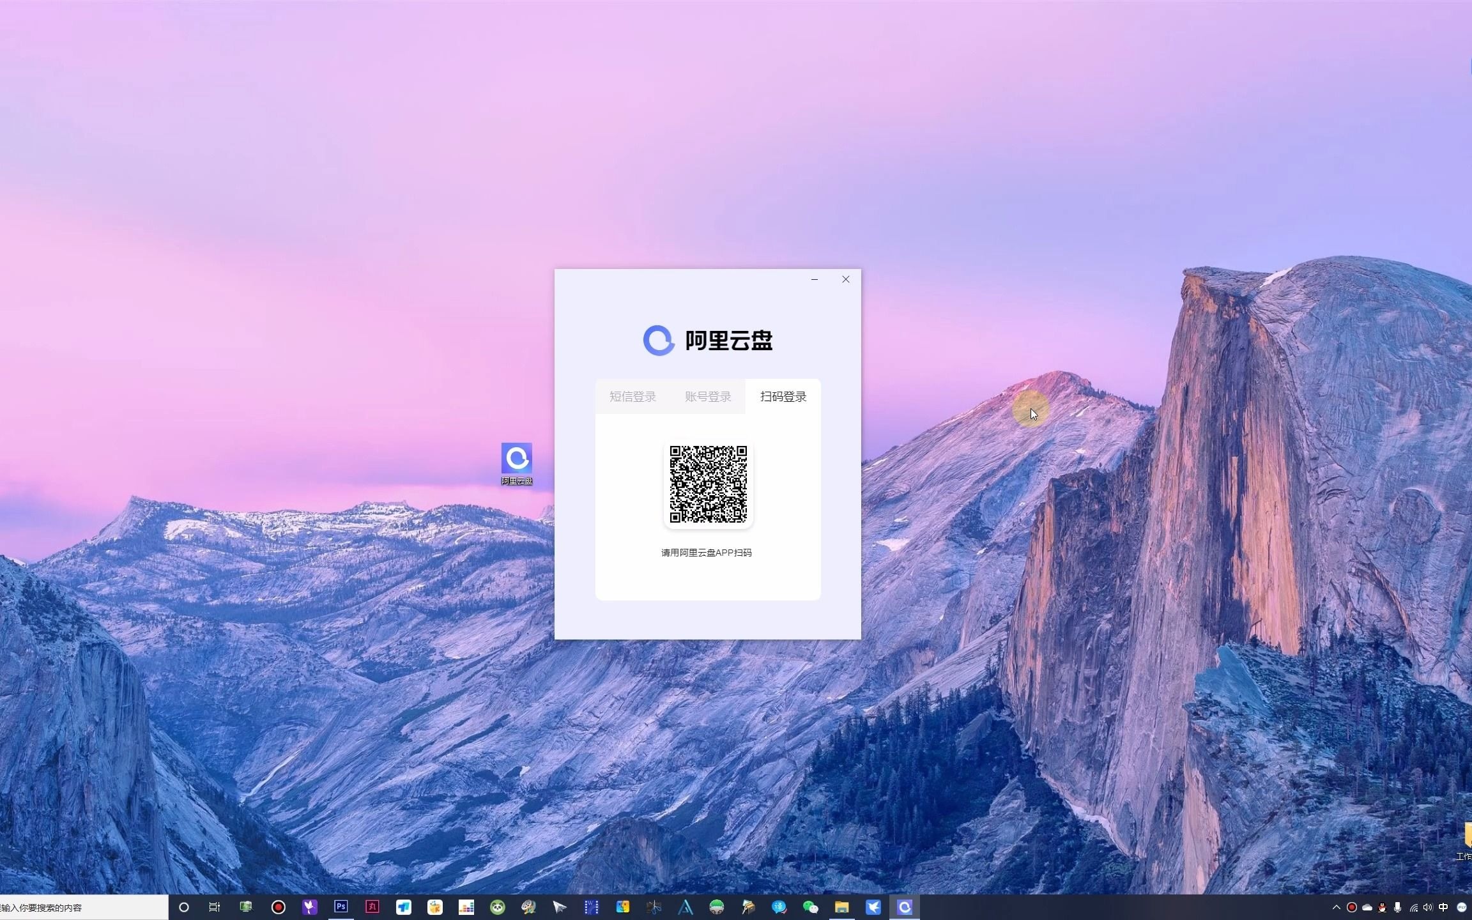Open the QQ penguin tray icon

point(1383,907)
